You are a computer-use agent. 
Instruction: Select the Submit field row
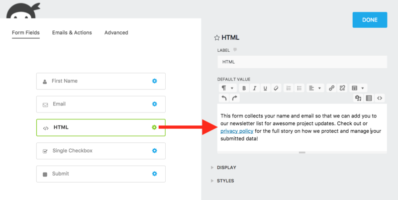click(x=101, y=174)
